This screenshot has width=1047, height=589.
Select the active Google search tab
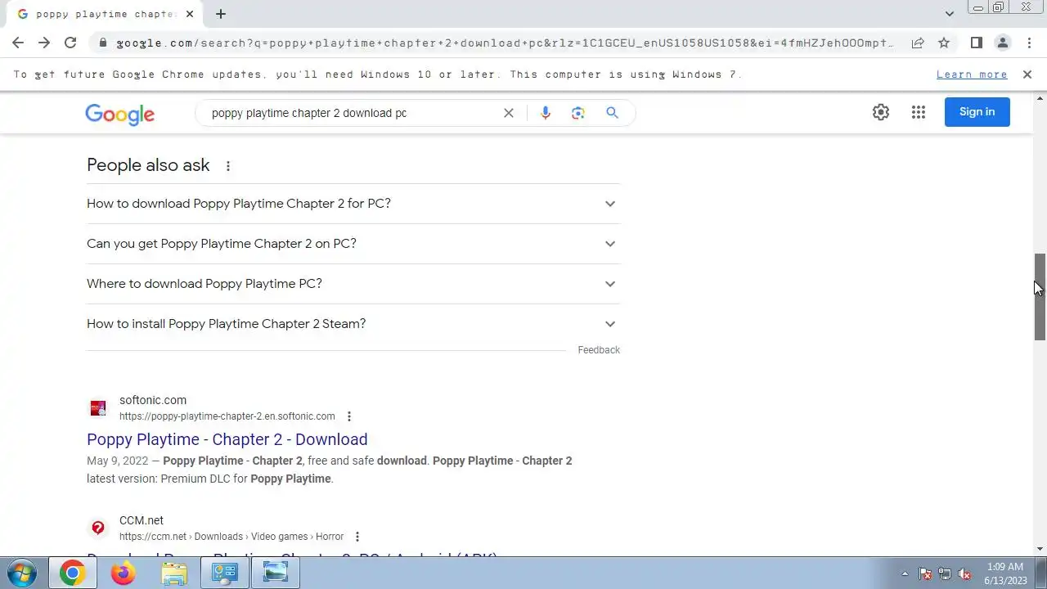105,14
